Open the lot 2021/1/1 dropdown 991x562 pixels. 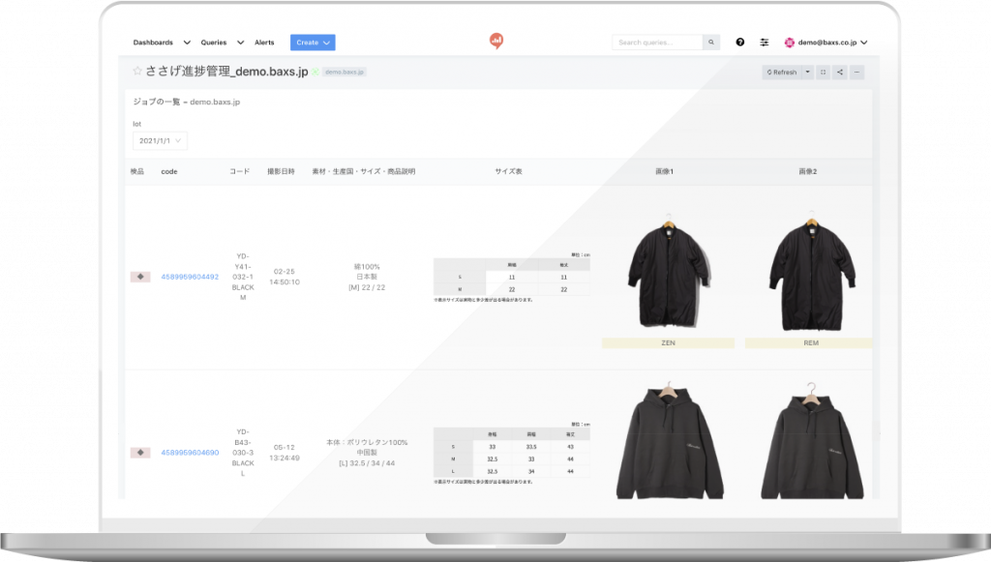[160, 140]
